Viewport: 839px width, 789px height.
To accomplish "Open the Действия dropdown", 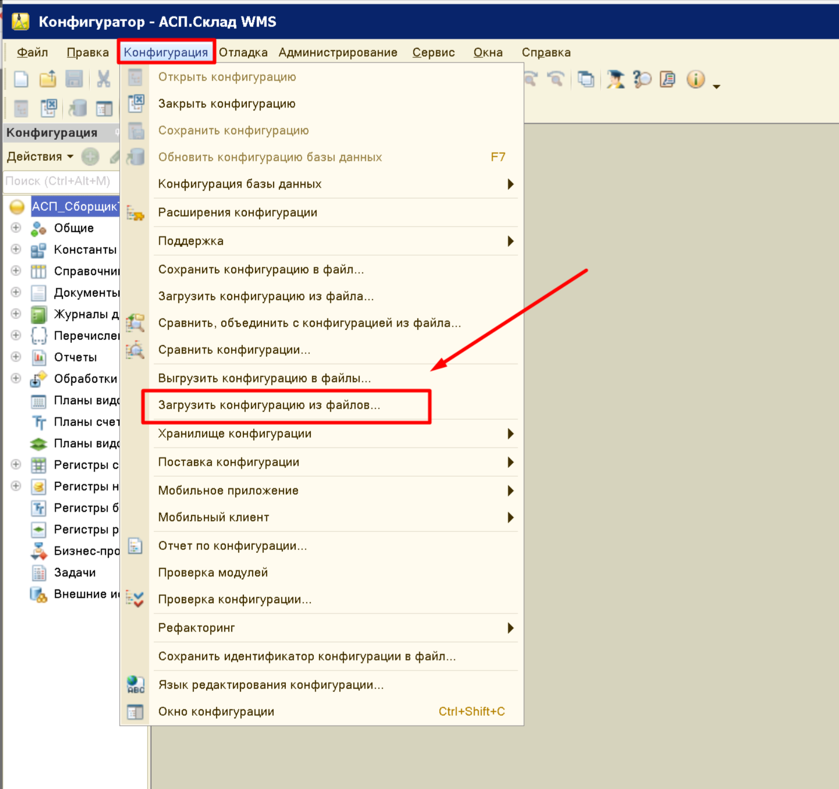I will click(40, 156).
